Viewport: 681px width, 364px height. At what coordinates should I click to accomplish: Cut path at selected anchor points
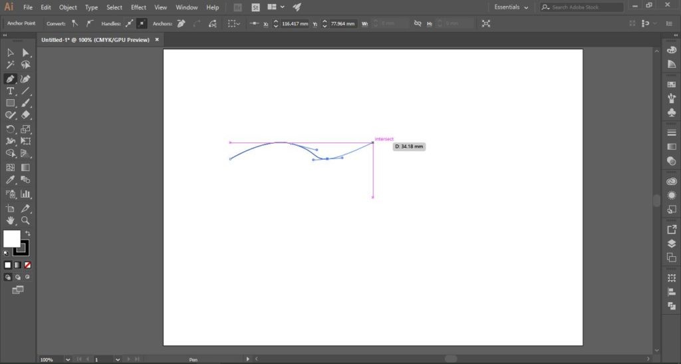pos(212,23)
